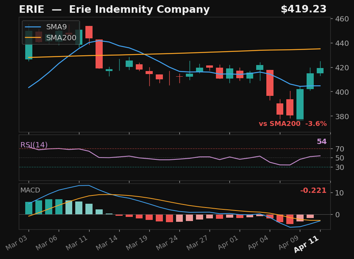Click the Mar 19 date label
The width and height of the screenshot is (354, 259).
pos(137,242)
